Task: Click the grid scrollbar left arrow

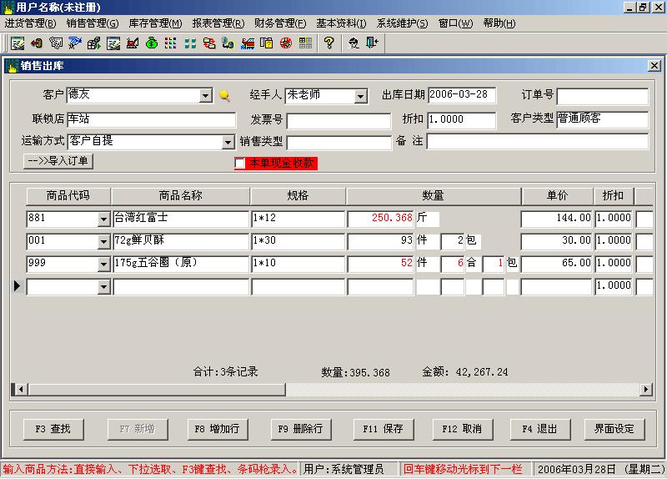Action: pos(21,389)
